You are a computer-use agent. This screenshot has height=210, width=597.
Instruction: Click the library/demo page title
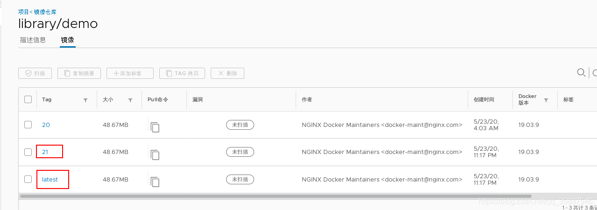tap(58, 24)
